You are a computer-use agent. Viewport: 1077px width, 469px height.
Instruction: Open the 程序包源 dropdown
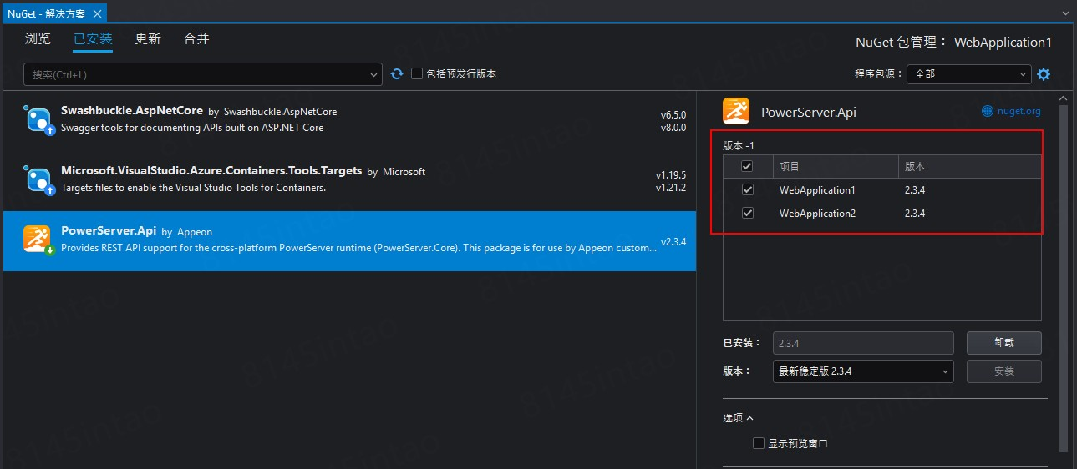coord(969,74)
